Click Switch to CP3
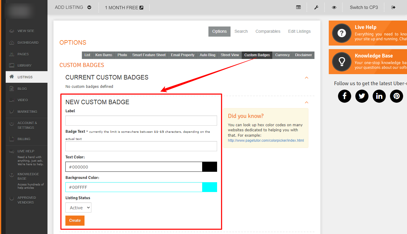 click(x=364, y=7)
